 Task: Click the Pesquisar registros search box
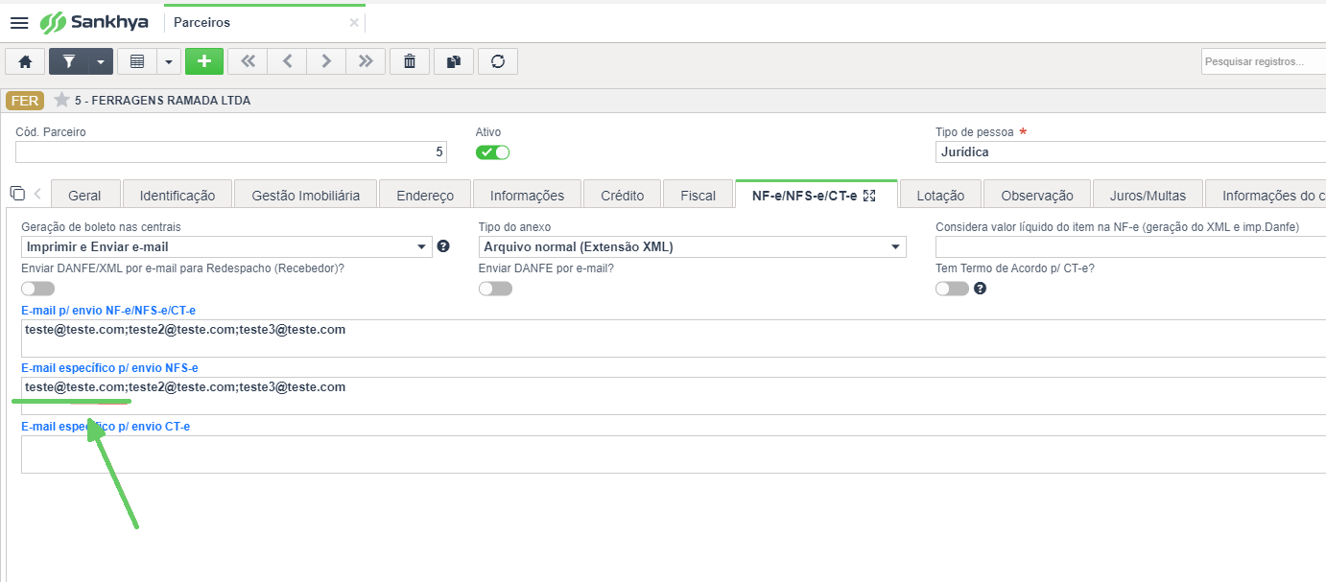1264,61
